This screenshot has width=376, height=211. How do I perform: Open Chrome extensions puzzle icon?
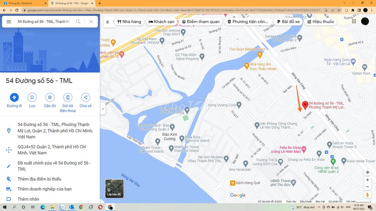[x=353, y=10]
